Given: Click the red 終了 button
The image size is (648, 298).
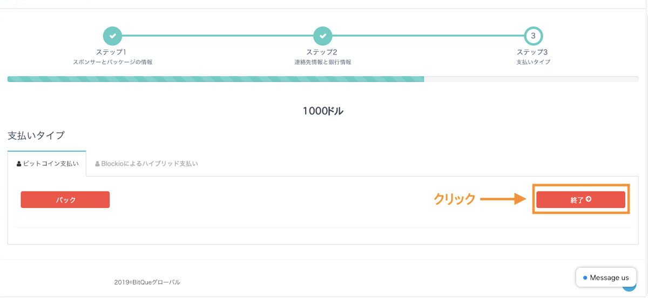Looking at the screenshot, I should [580, 200].
